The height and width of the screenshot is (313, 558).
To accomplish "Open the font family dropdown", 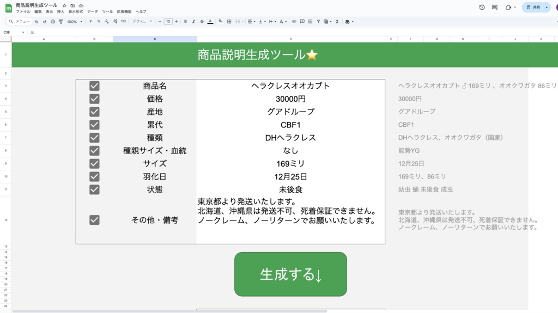I will (142, 21).
